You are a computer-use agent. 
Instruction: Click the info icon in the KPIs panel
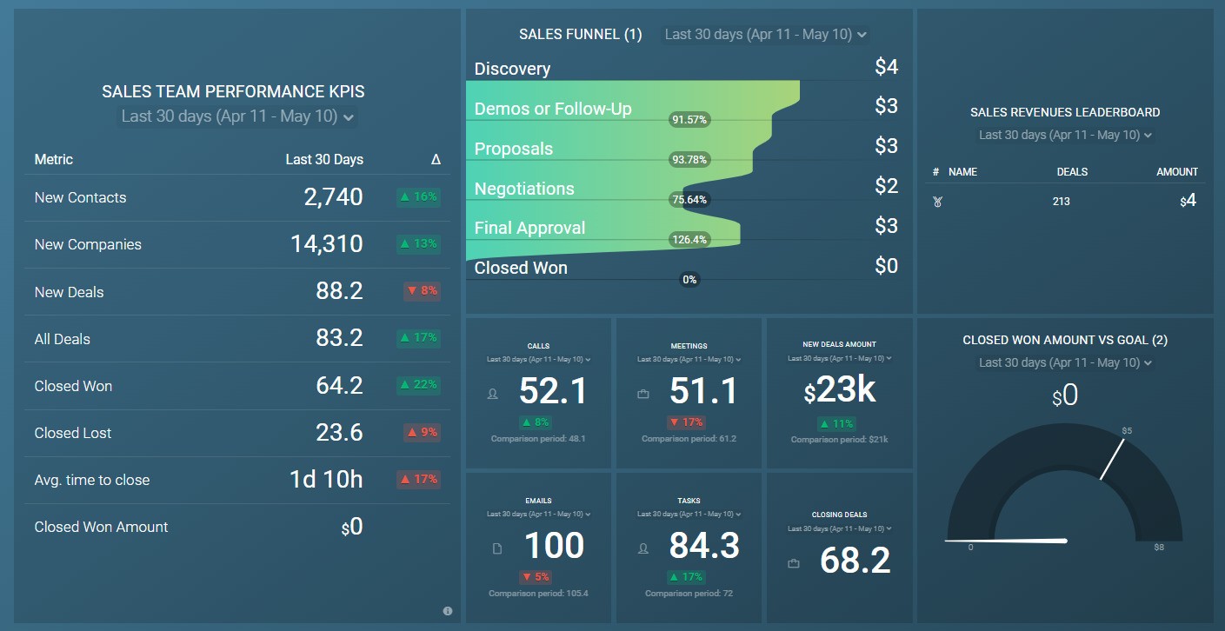click(448, 611)
